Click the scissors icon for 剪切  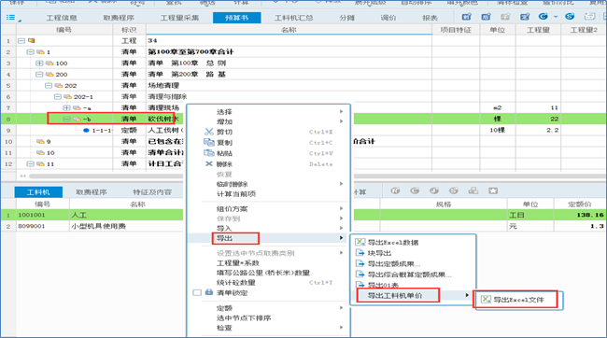click(x=208, y=132)
